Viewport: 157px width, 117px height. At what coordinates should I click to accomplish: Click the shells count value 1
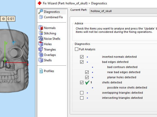(x=91, y=83)
